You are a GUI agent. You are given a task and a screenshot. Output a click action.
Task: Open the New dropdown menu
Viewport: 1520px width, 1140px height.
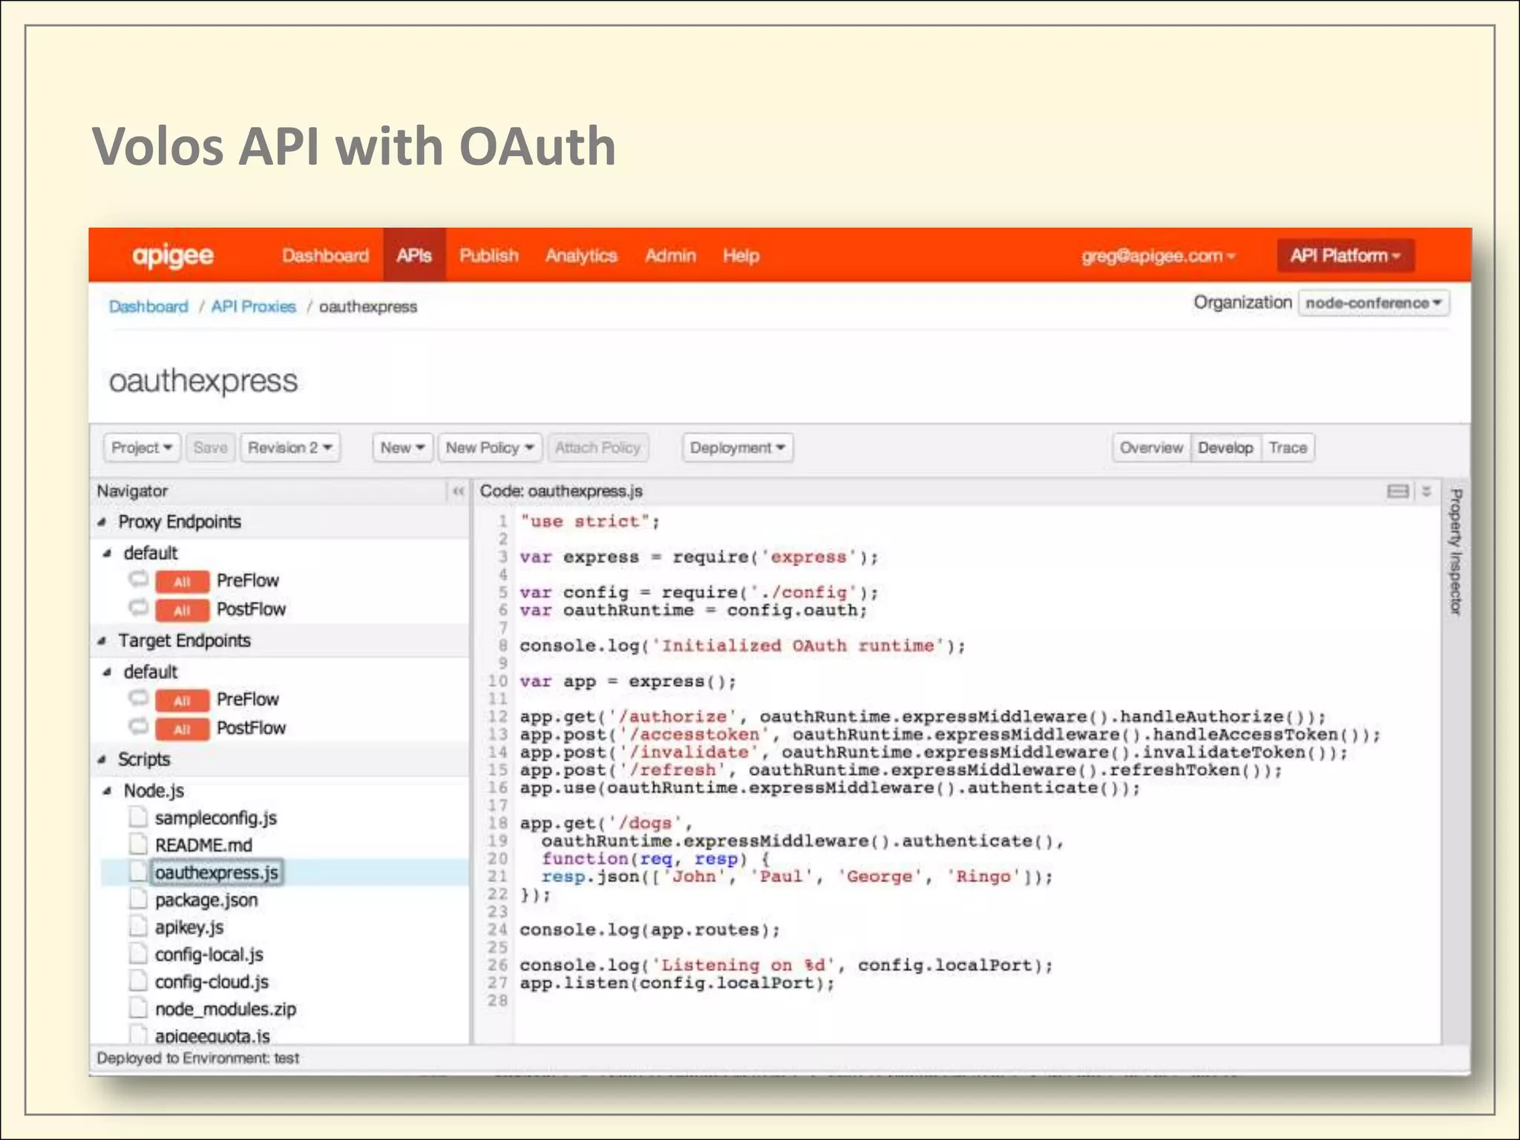point(402,448)
